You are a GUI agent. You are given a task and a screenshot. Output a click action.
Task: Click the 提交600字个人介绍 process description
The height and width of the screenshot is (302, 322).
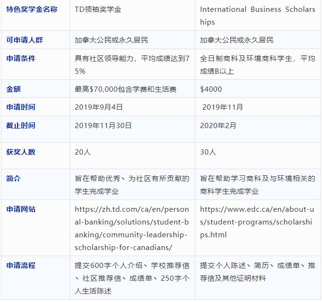[131, 278]
